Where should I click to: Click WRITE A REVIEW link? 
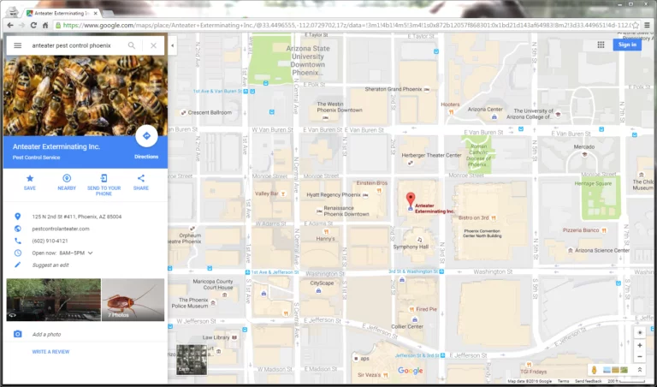point(50,352)
